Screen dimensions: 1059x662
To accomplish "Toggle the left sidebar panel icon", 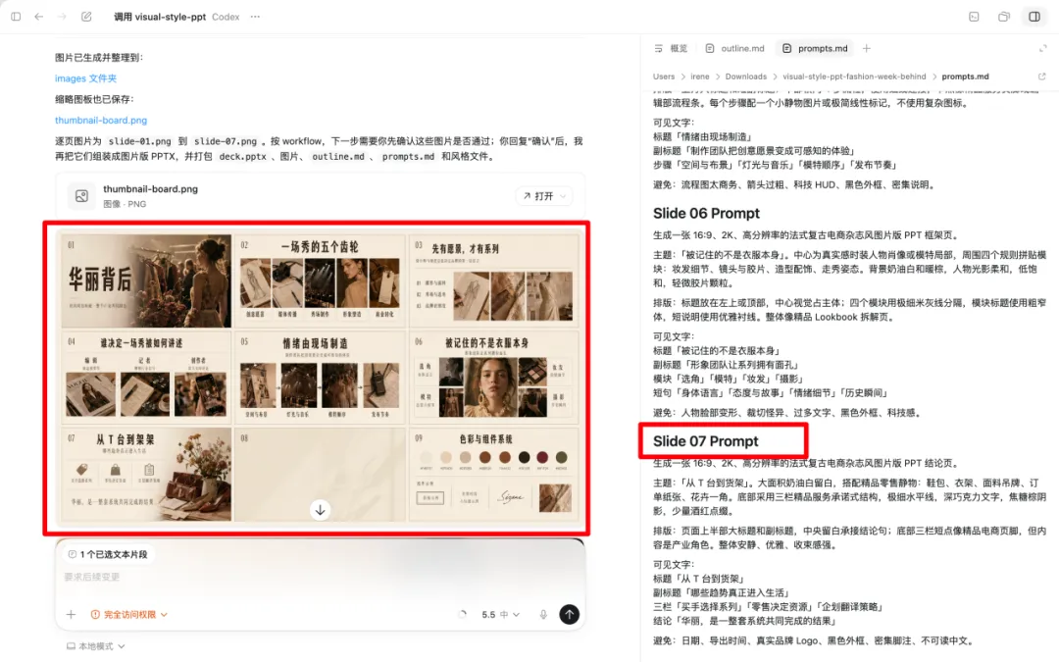I will [x=14, y=17].
